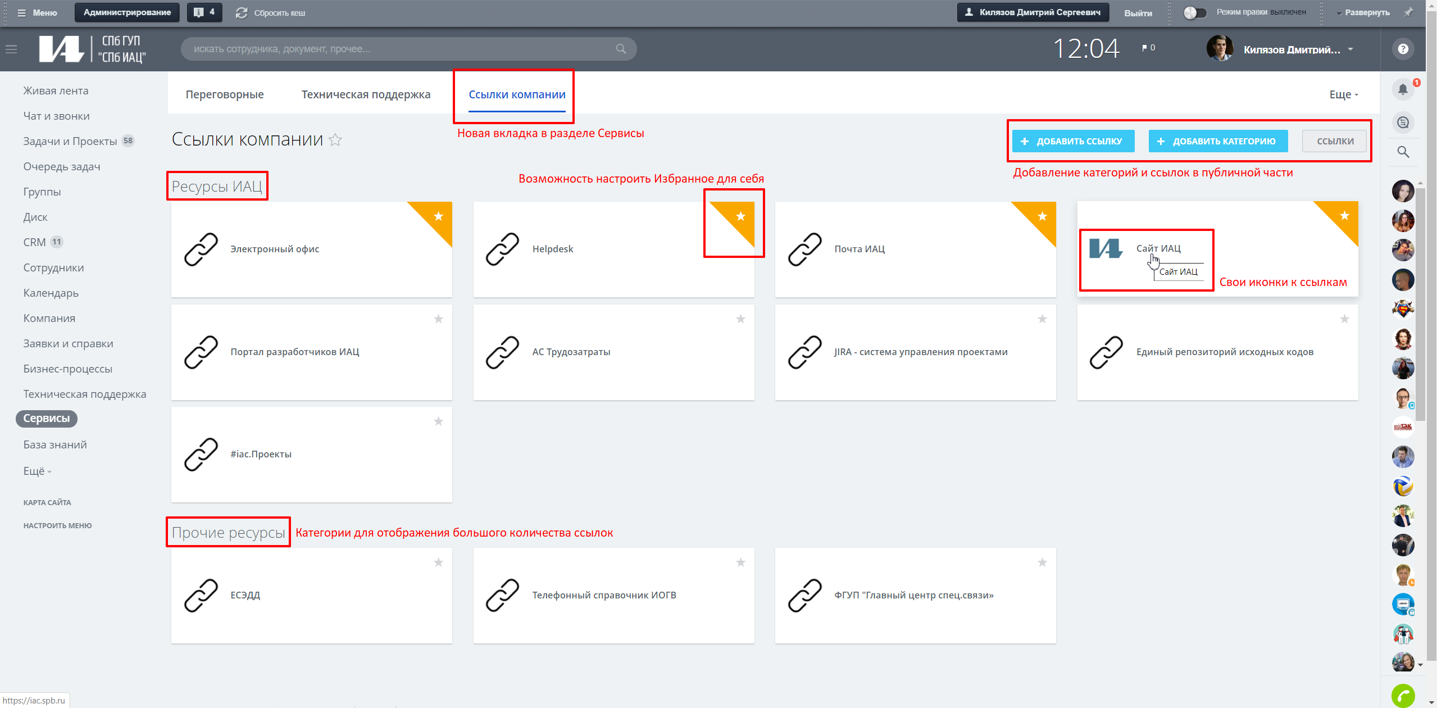The height and width of the screenshot is (708, 1437).
Task: Open База знаний in left menu
Action: [55, 444]
